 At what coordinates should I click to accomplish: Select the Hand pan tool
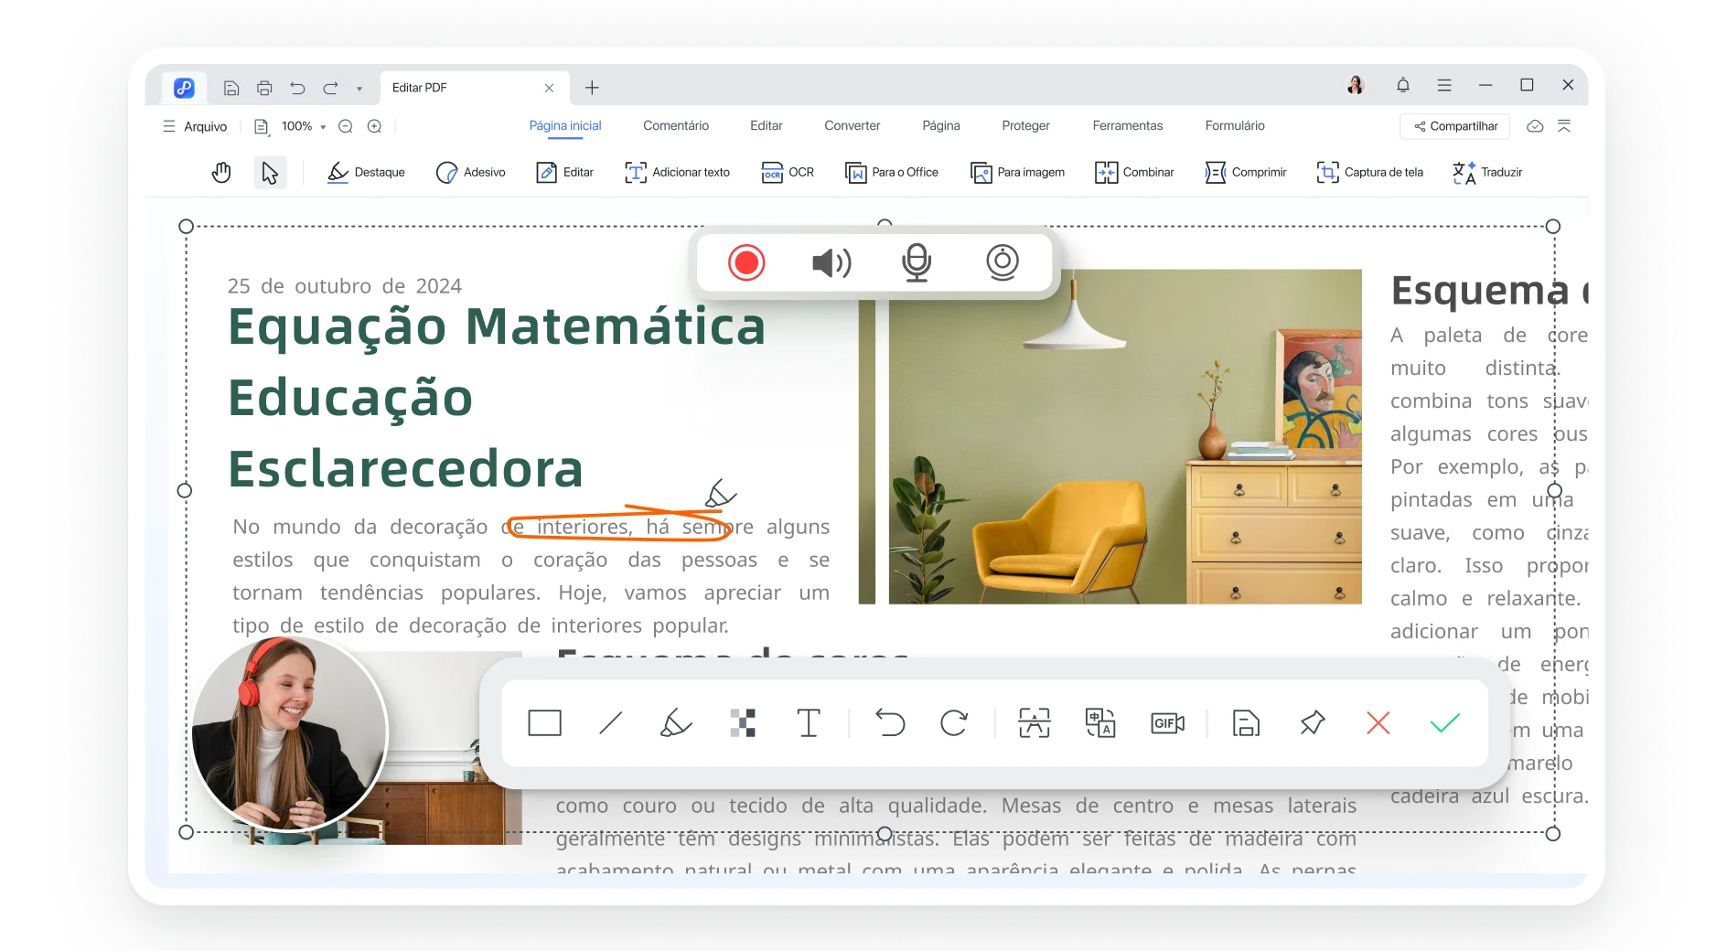pyautogui.click(x=221, y=172)
